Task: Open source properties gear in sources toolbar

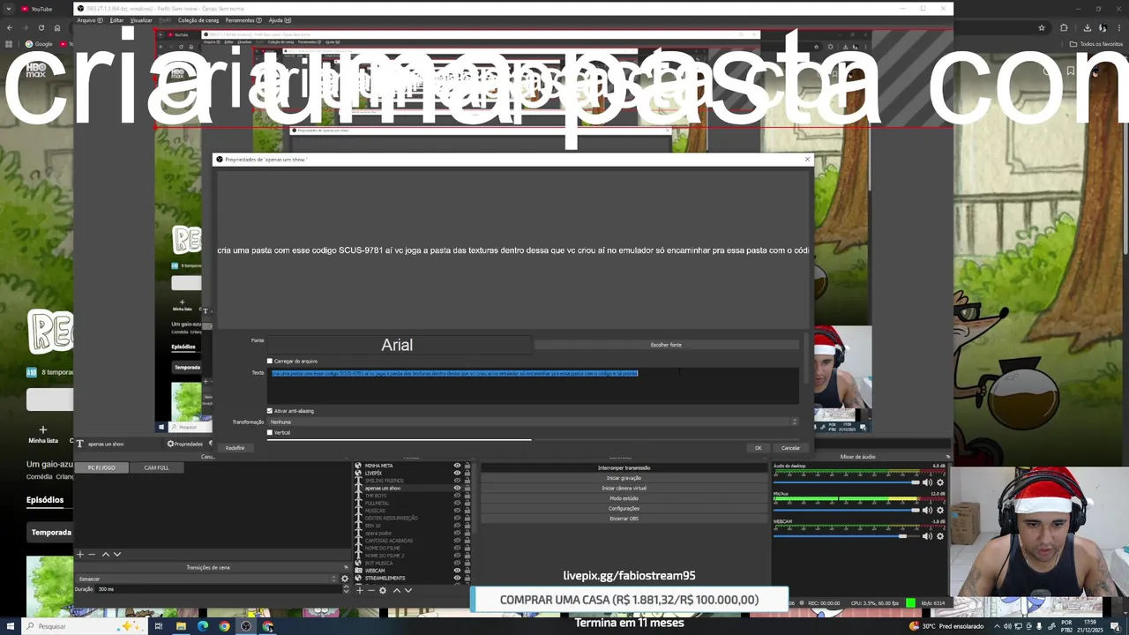Action: click(383, 590)
